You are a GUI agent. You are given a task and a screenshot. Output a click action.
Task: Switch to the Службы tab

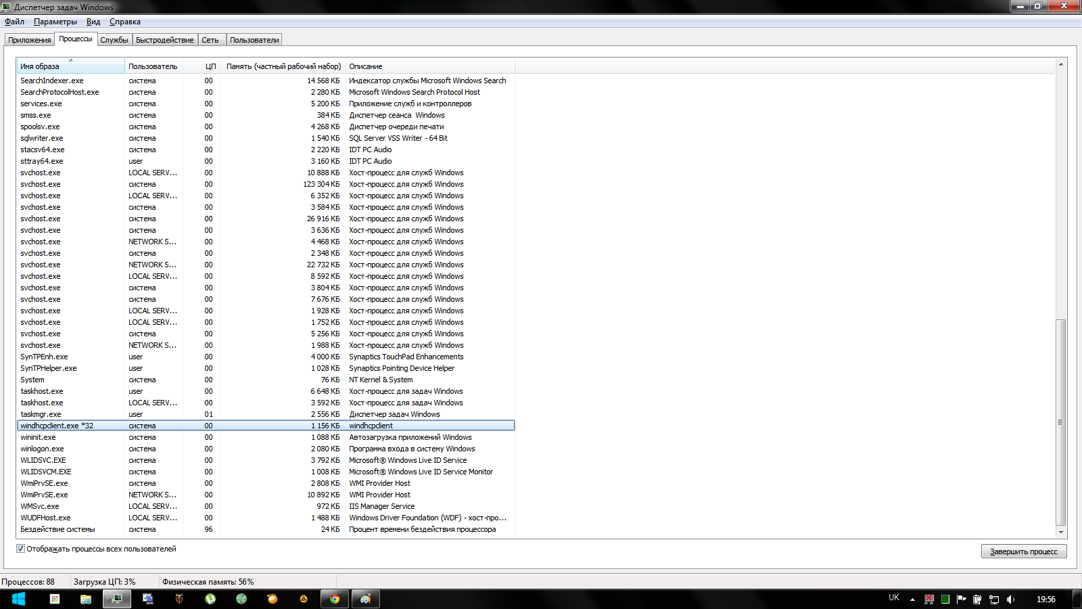(x=114, y=40)
